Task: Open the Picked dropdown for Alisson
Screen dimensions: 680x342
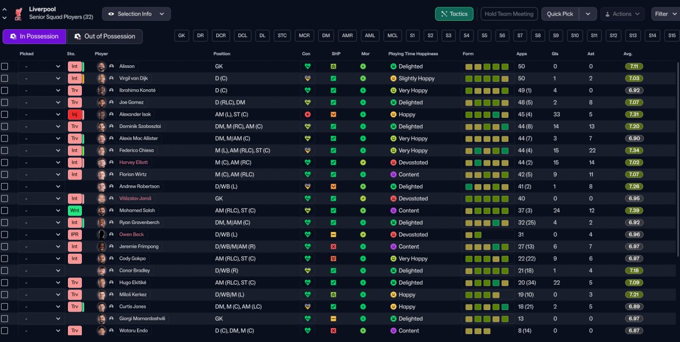Action: (41, 66)
